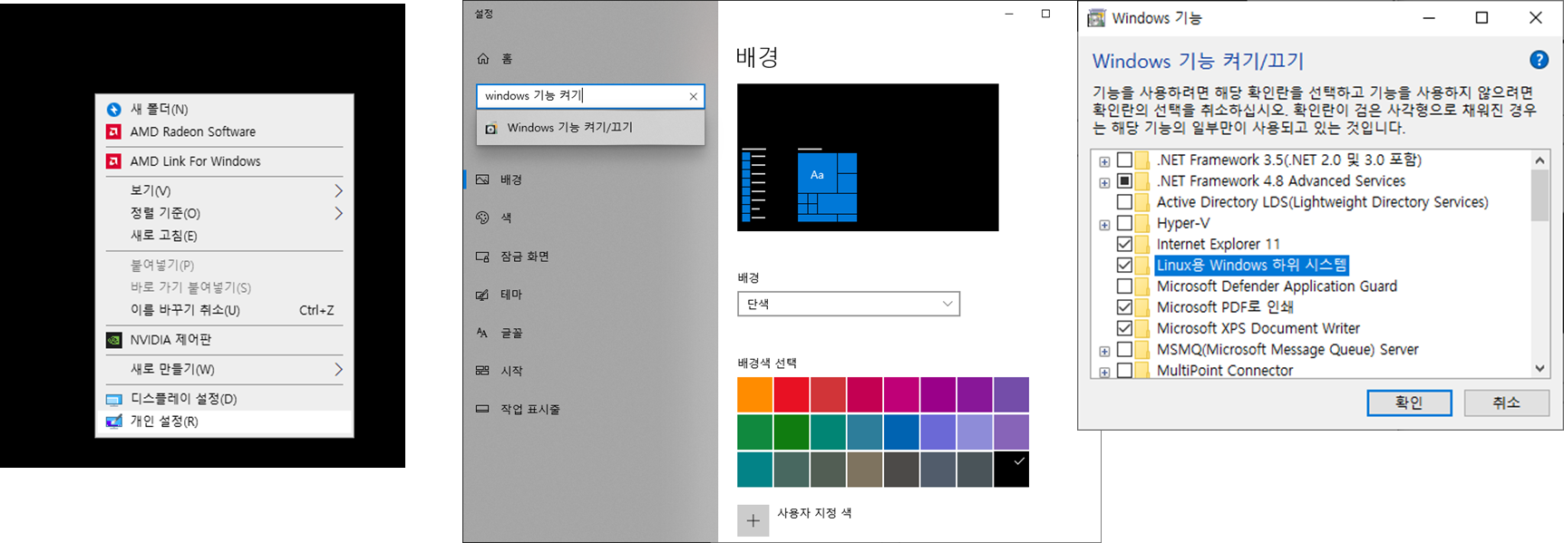Image resolution: width=1564 pixels, height=543 pixels.
Task: Click the 테마 icon in Settings sidebar
Action: [482, 295]
